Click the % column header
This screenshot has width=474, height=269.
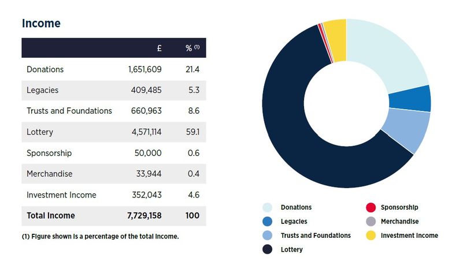pyautogui.click(x=192, y=48)
